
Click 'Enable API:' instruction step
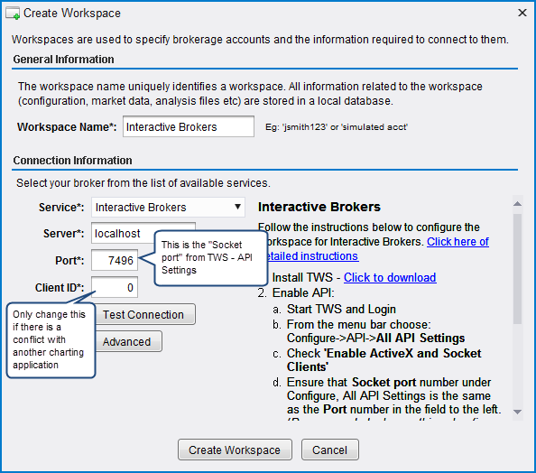click(x=303, y=293)
